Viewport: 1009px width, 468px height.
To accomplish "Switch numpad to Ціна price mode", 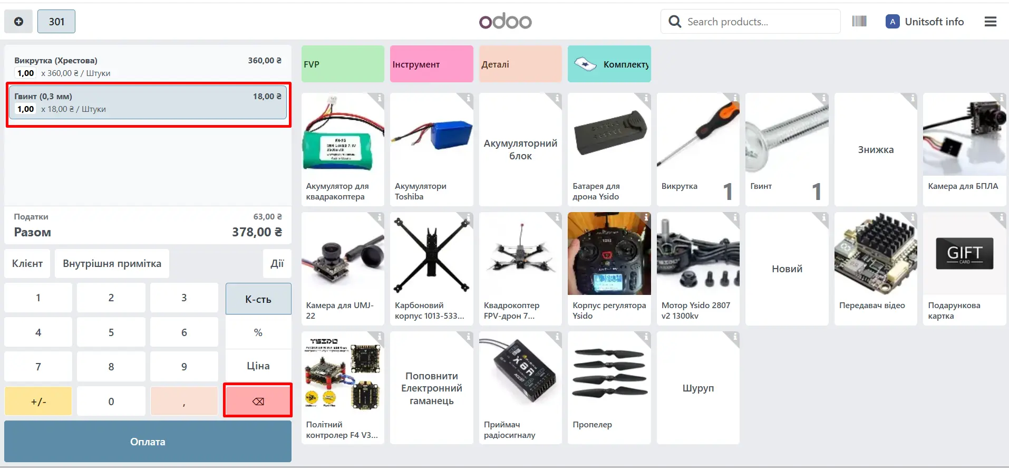I will tap(258, 366).
